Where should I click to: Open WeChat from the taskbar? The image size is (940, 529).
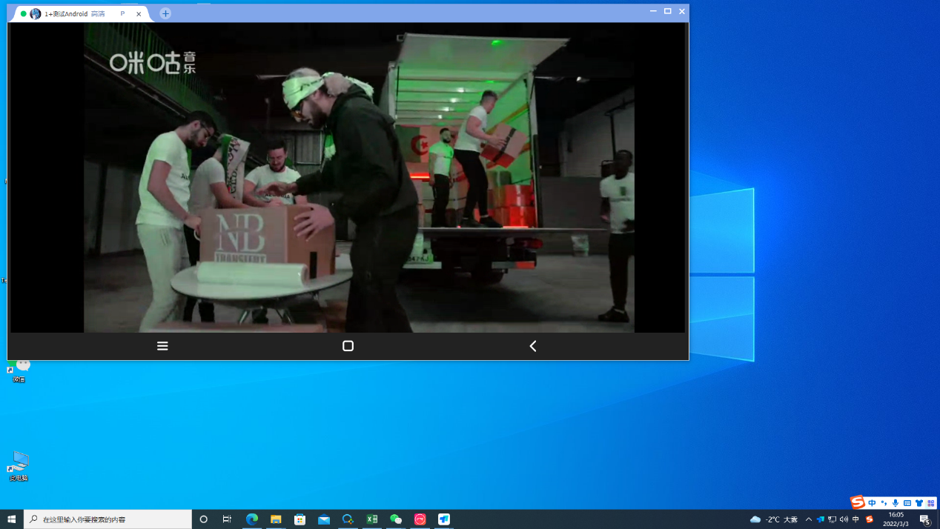[x=396, y=519]
